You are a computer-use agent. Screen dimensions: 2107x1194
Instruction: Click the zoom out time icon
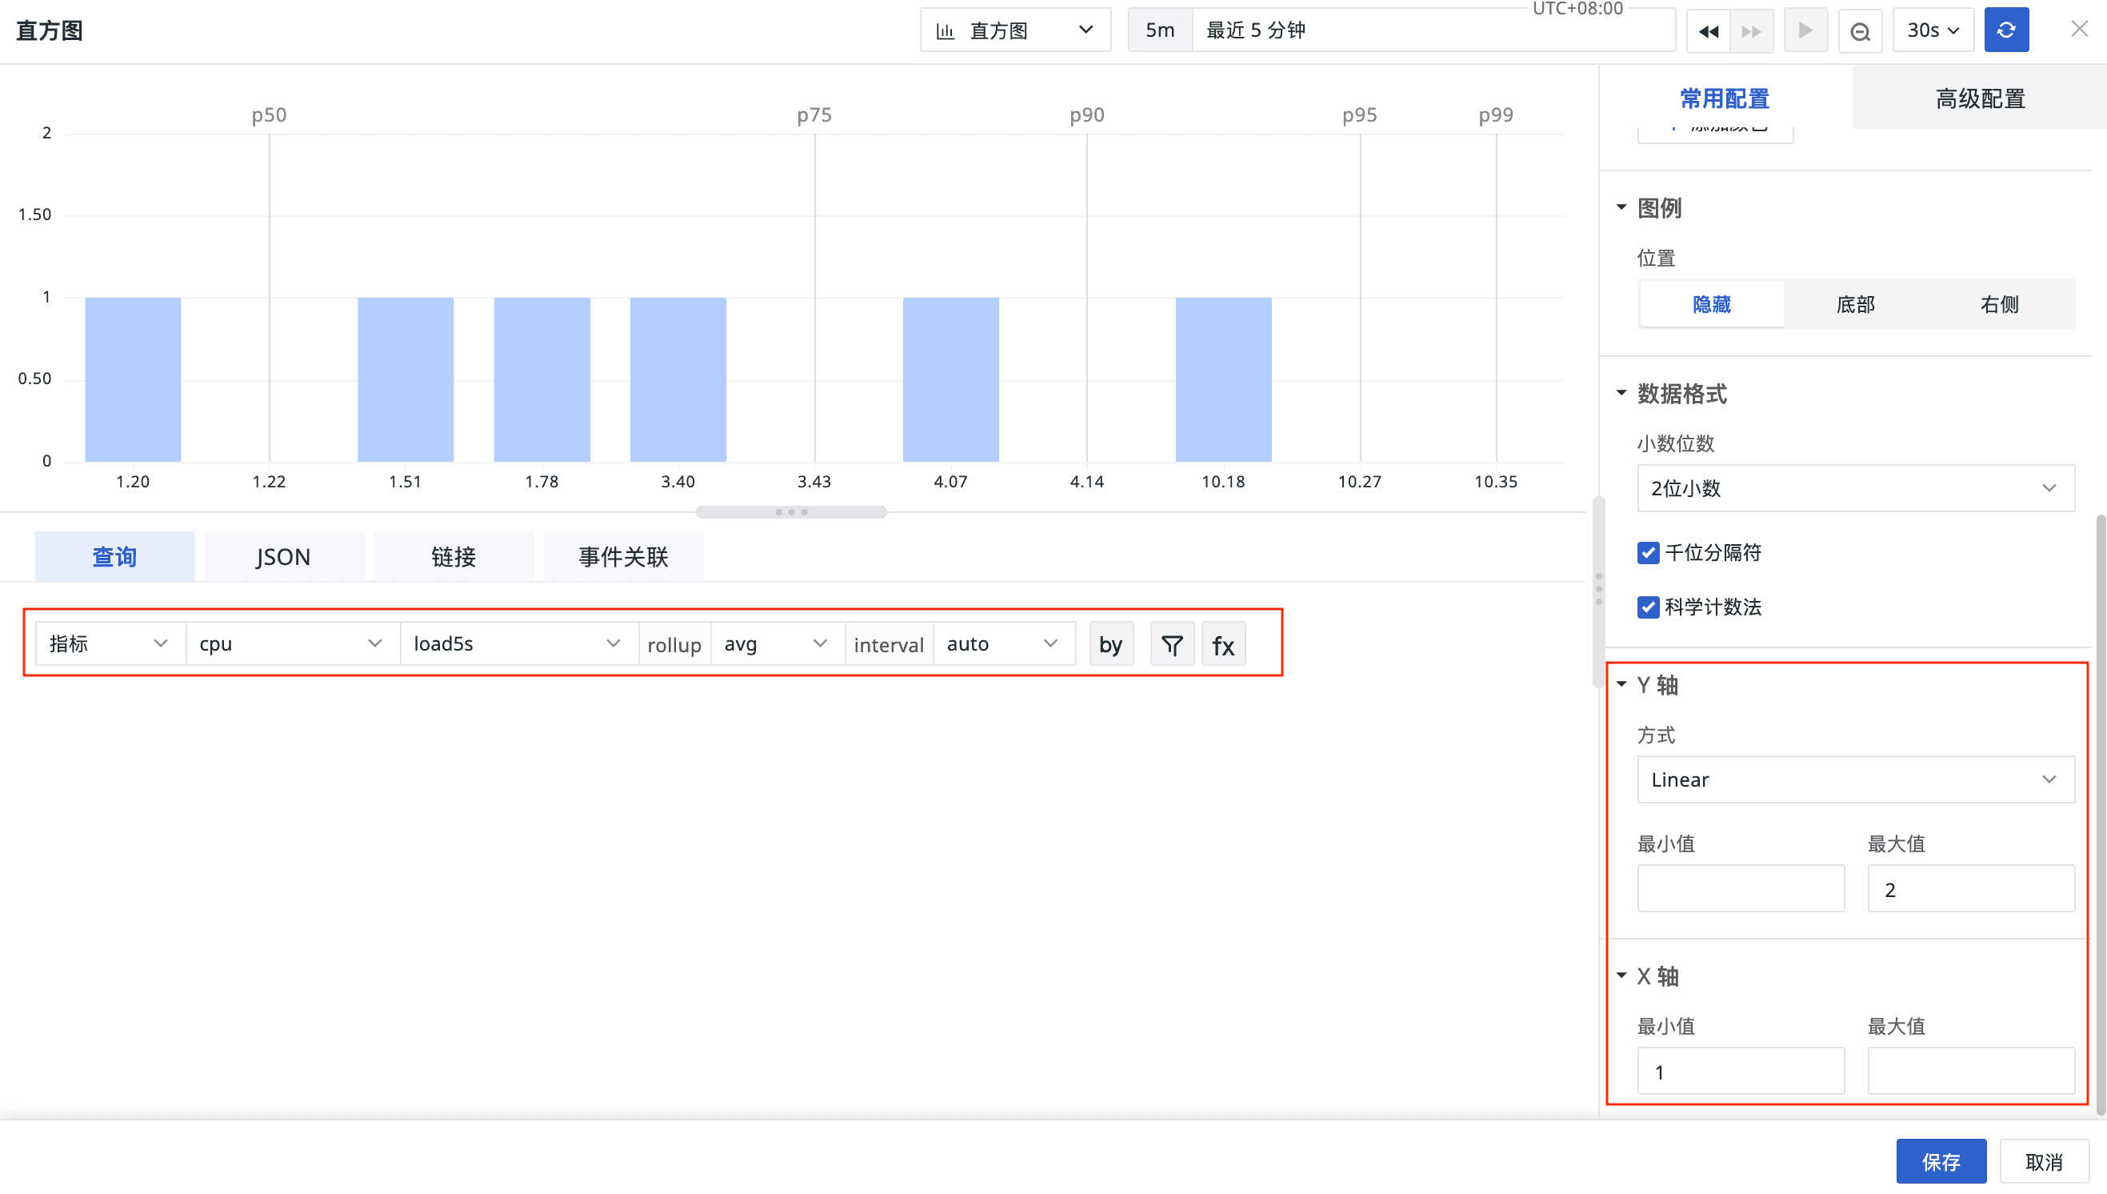(x=1860, y=31)
